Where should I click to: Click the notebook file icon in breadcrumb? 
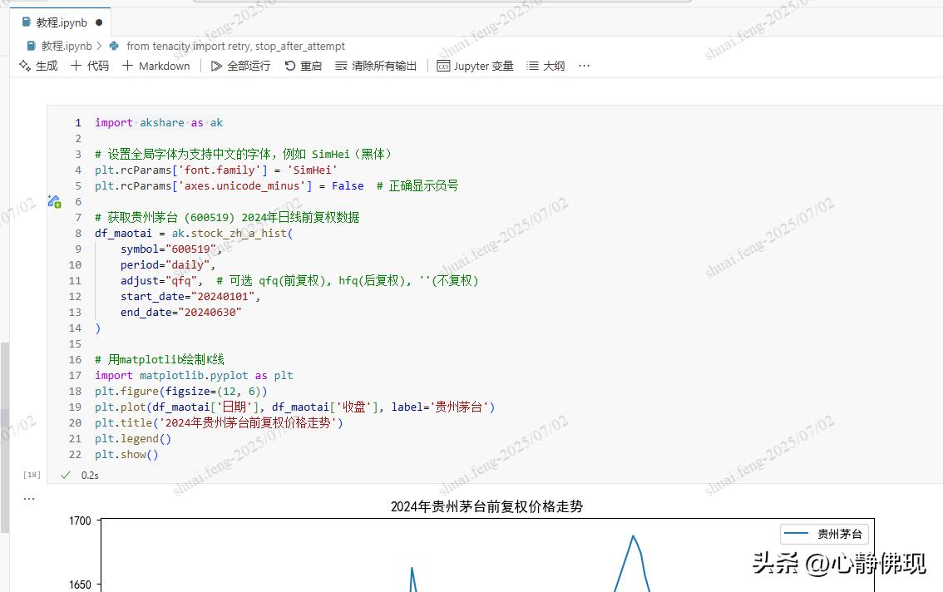[x=32, y=47]
